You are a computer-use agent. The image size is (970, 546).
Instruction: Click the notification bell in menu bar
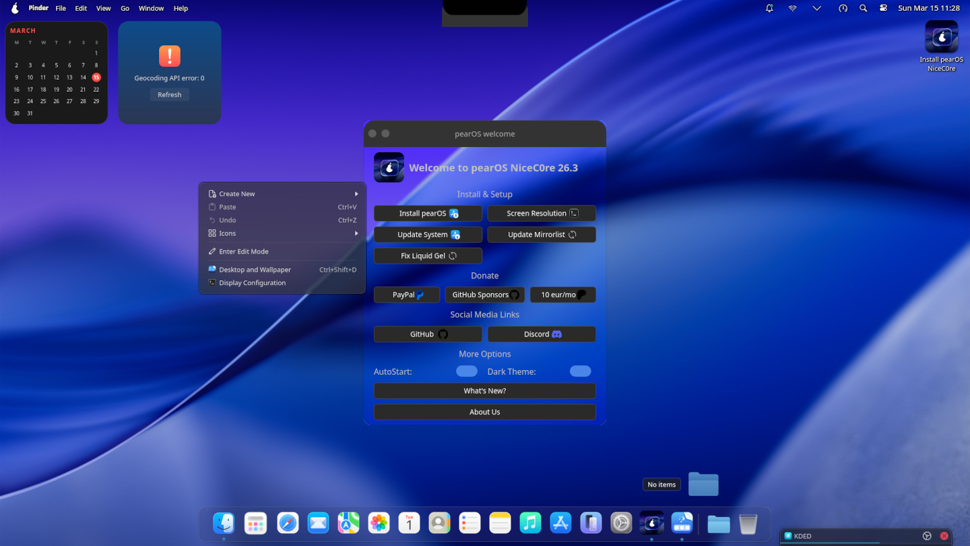pos(769,8)
